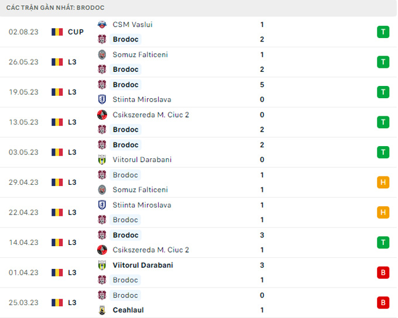The image size is (398, 318).
Task: Click the green T badge for 02.08.23
Action: click(383, 32)
